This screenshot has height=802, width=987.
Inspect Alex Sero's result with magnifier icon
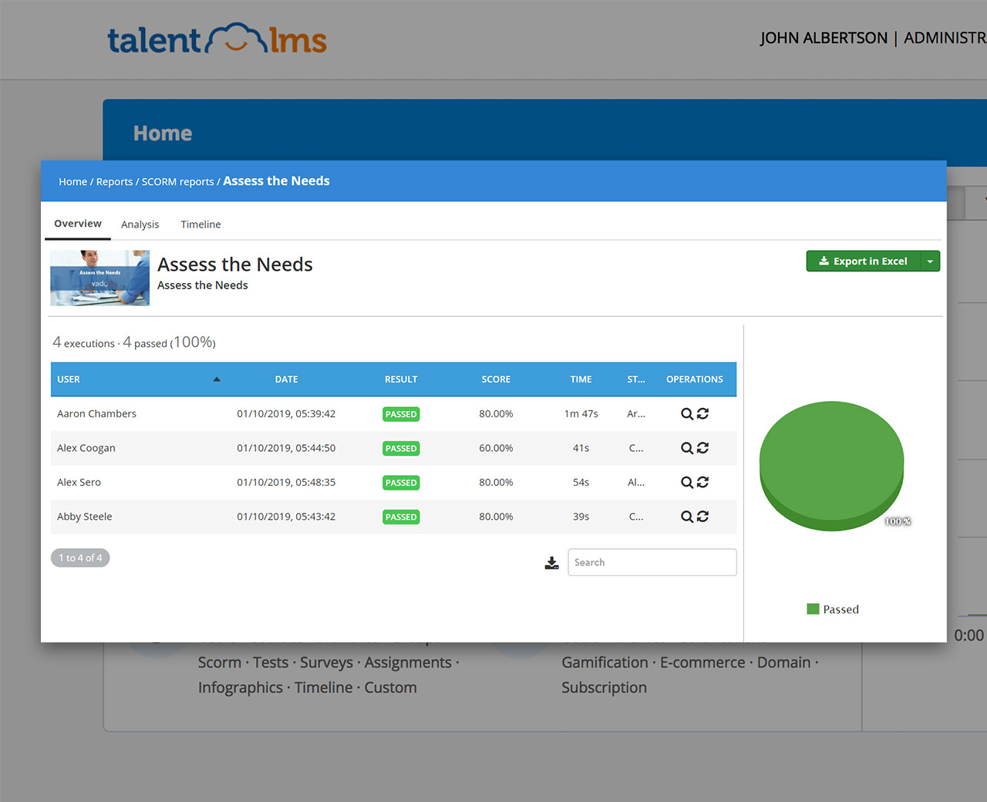point(686,483)
